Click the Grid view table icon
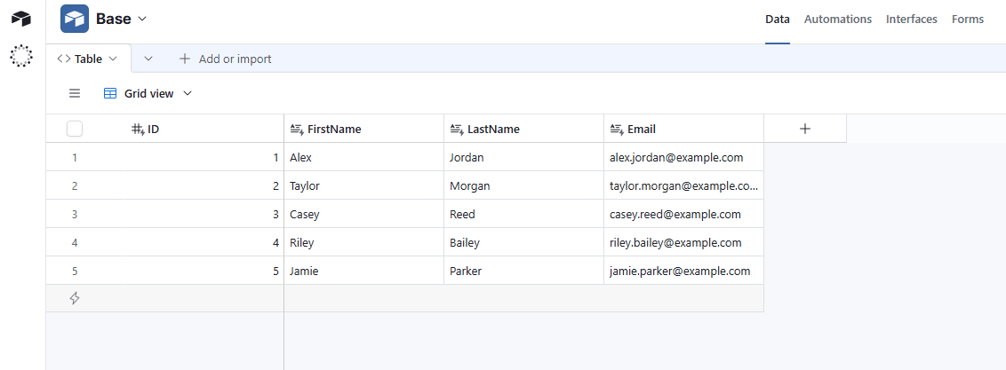Image resolution: width=1006 pixels, height=370 pixels. (x=110, y=93)
